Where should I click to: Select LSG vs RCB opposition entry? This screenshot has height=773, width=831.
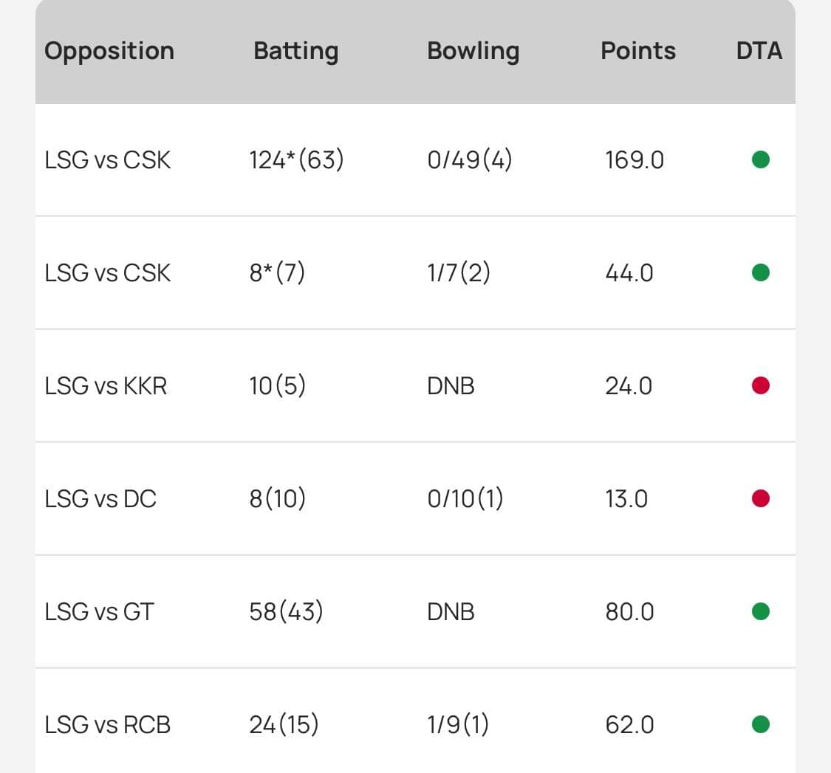pyautogui.click(x=107, y=725)
